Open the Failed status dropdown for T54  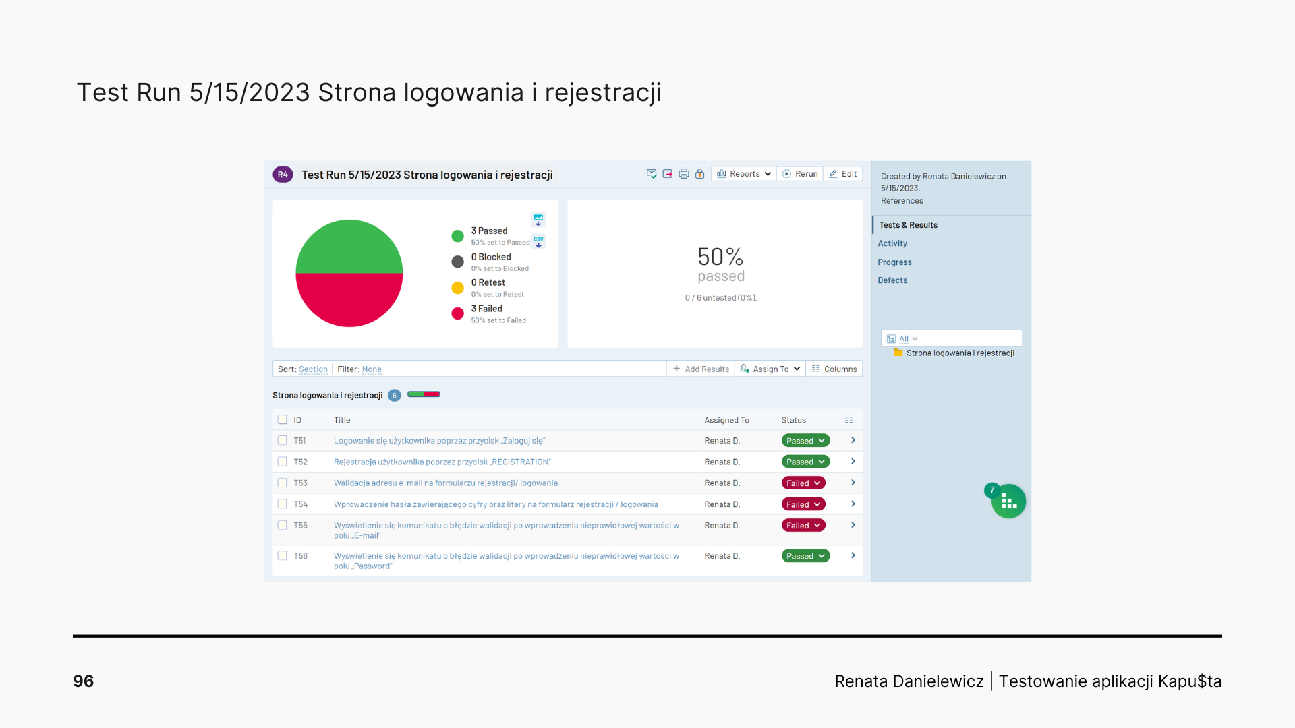point(803,504)
